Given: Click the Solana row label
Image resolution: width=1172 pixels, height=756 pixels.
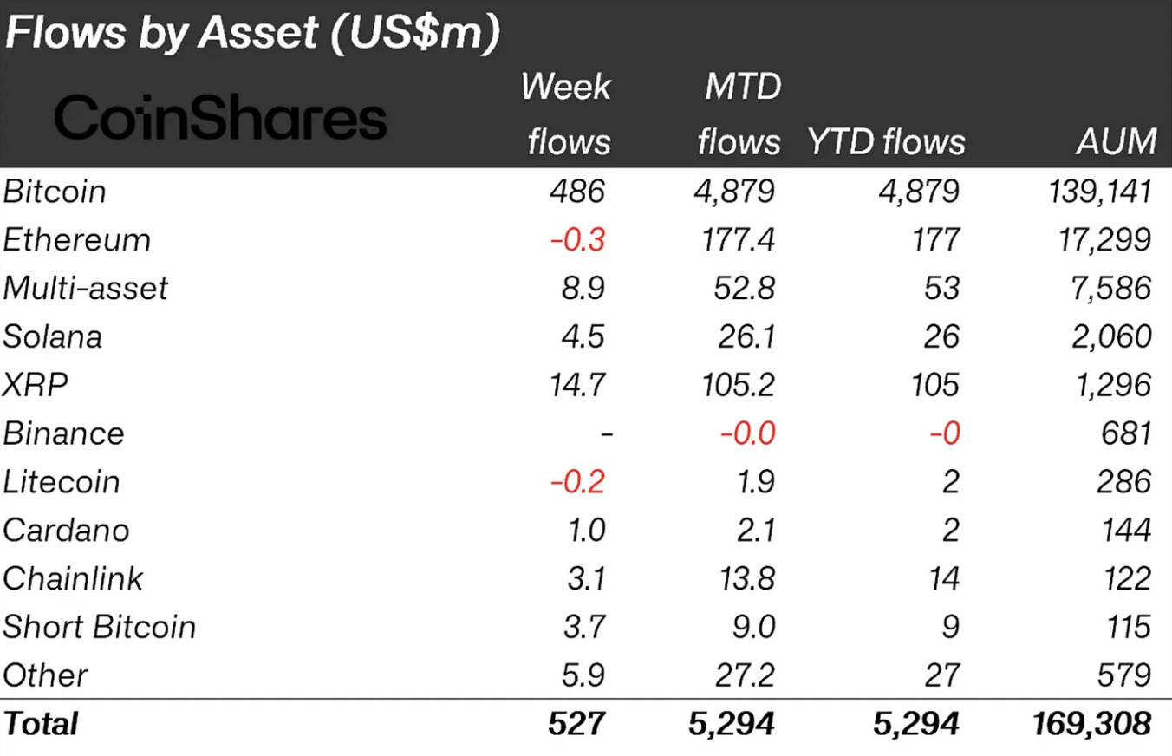Looking at the screenshot, I should (52, 336).
